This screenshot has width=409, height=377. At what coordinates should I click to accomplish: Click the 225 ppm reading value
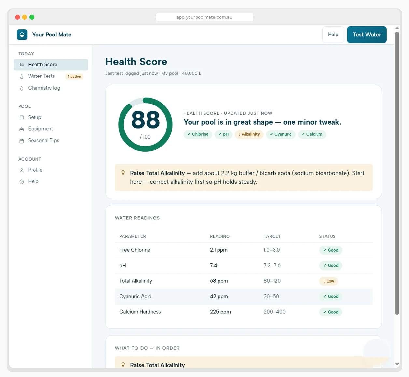pos(220,312)
